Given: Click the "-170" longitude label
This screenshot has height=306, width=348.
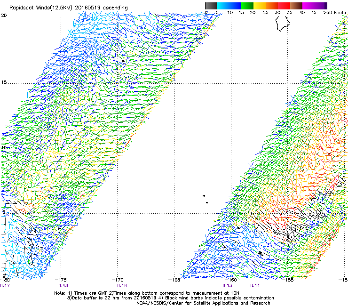Looking at the screenshot, I should 118,280.
